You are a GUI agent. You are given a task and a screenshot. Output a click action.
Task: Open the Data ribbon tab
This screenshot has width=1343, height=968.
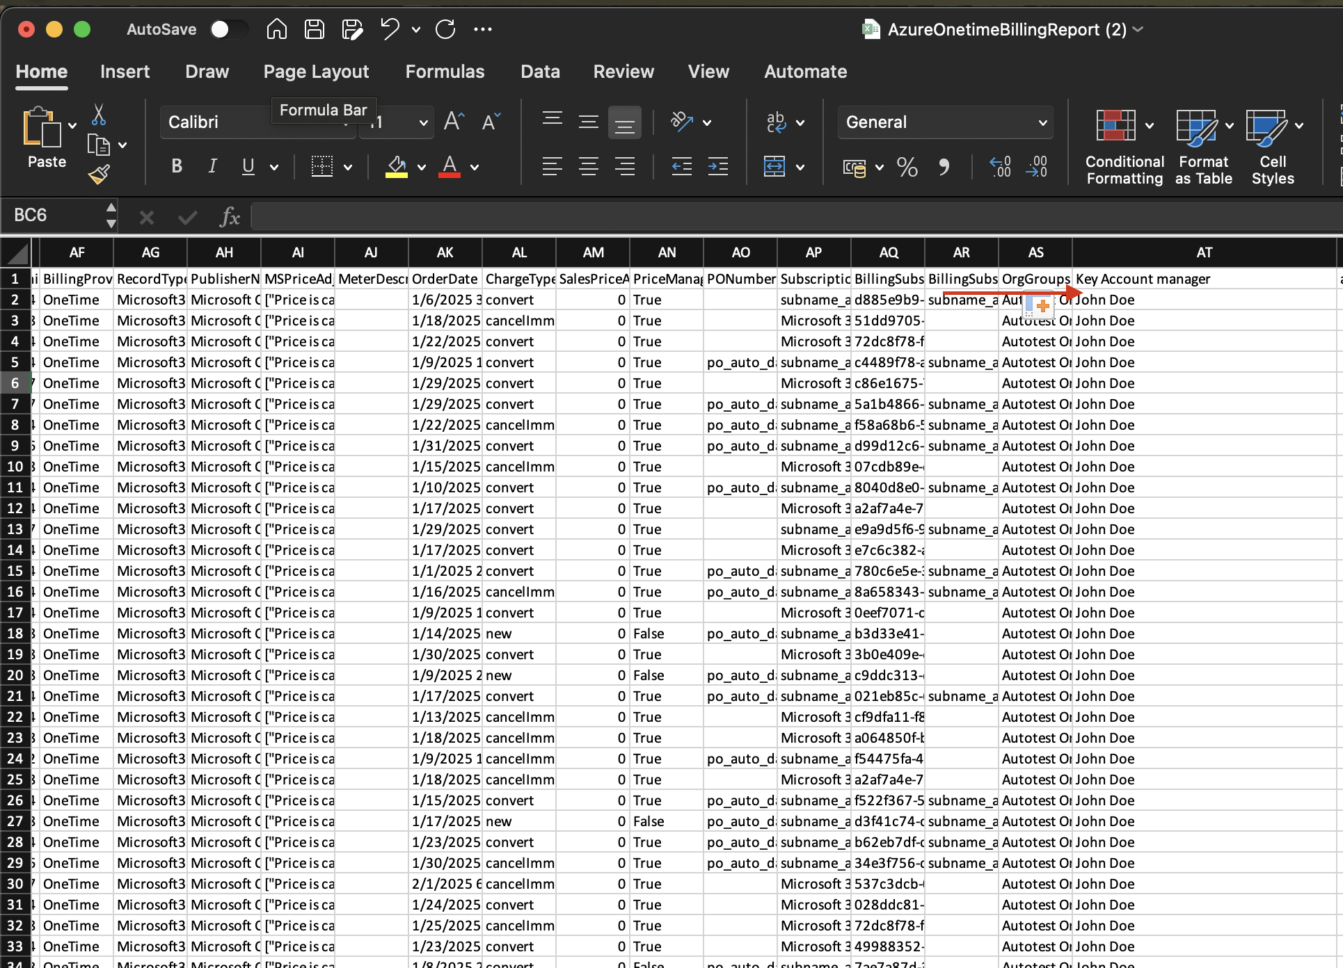(x=540, y=72)
